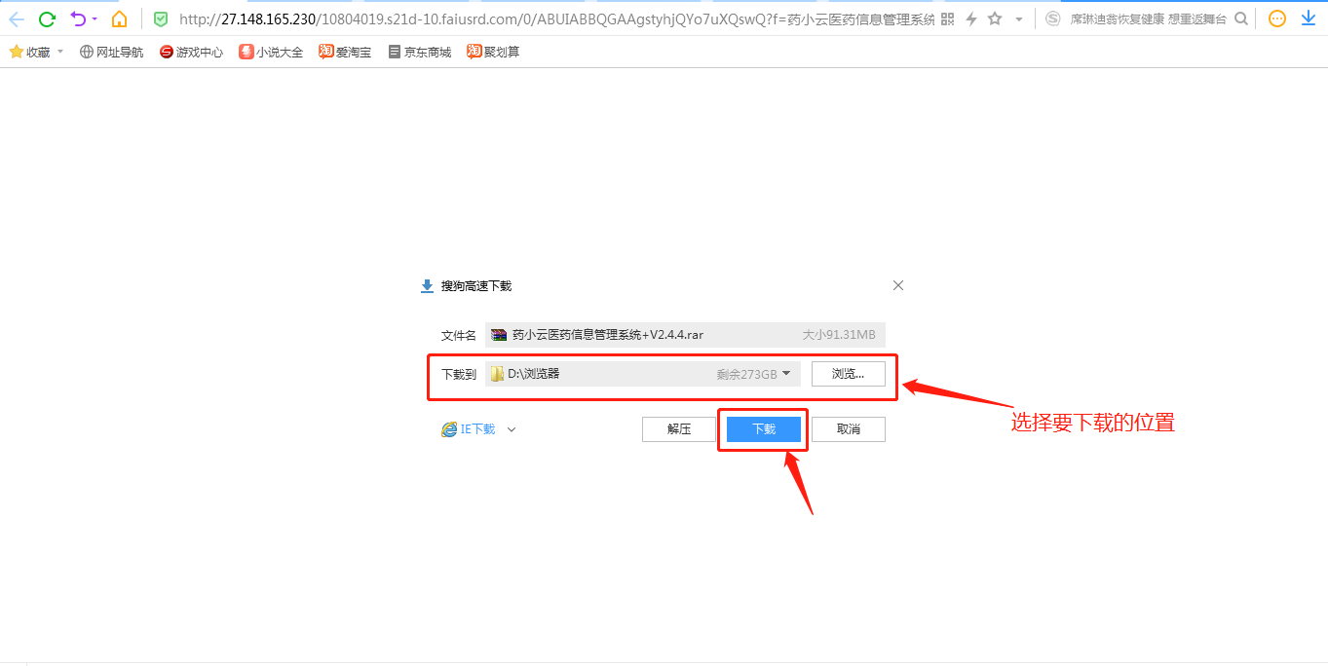Viewport: 1328px width, 666px height.
Task: Open the orange more-options circle icon
Action: click(1277, 18)
